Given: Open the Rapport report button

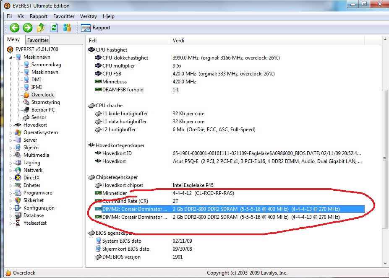Looking at the screenshot, I should click(96, 28).
